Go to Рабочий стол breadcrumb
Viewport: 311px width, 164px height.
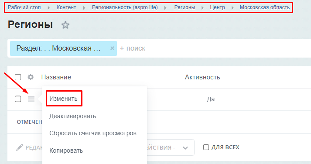pos(24,7)
